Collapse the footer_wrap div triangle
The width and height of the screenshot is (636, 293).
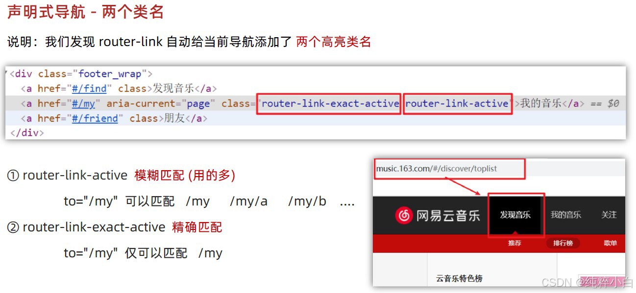(6, 73)
